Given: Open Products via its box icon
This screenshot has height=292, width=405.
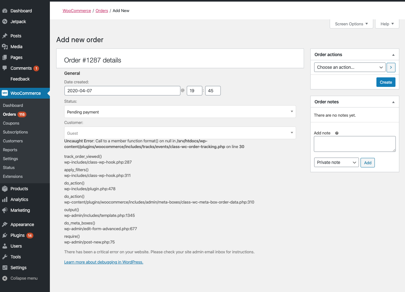Looking at the screenshot, I should coord(5,189).
